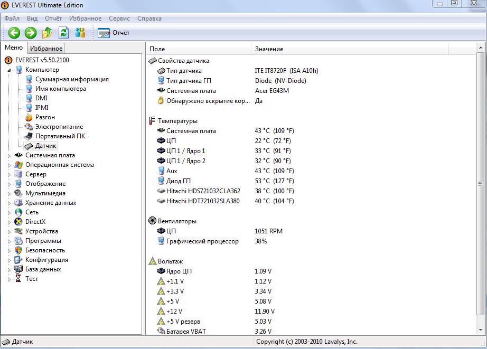The width and height of the screenshot is (487, 349).
Task: Click the green Back arrow toolbar icon
Action: 14,33
